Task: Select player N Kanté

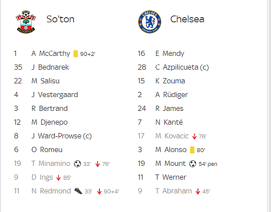Action: click(169, 122)
